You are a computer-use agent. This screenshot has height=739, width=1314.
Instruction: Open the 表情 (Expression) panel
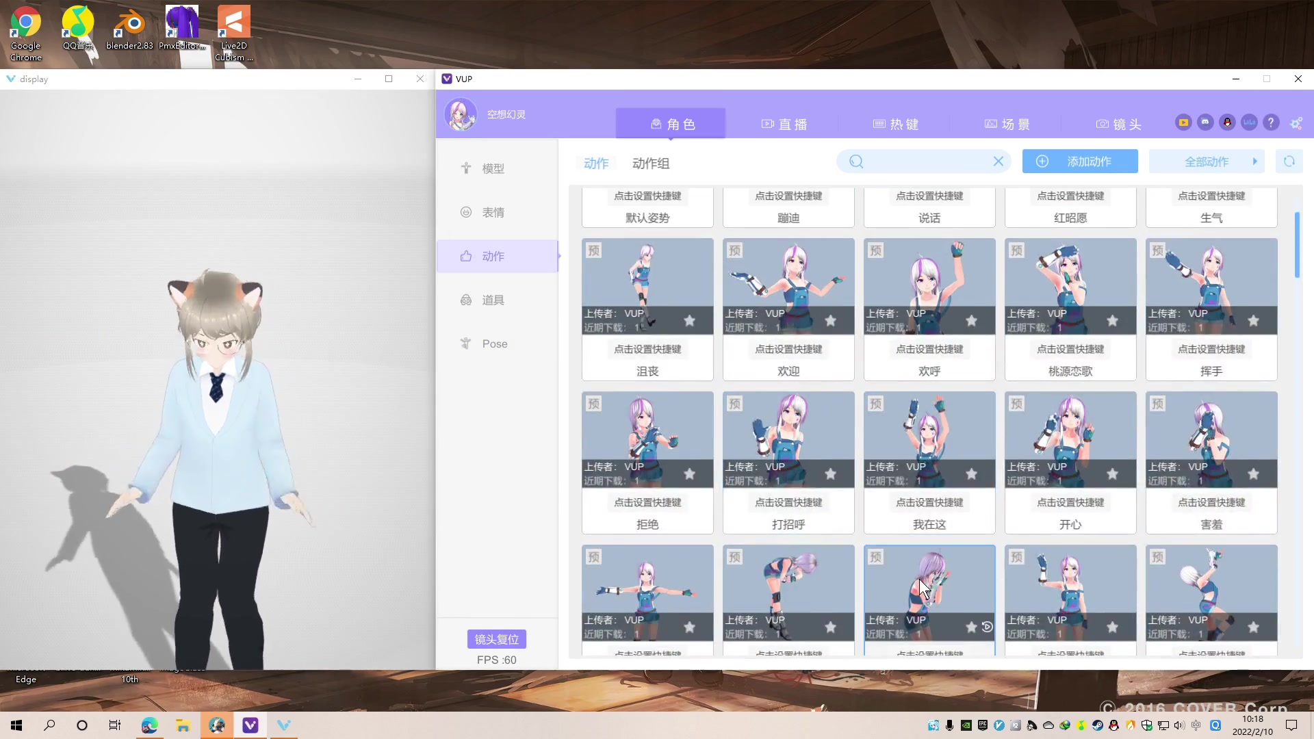[x=493, y=212]
